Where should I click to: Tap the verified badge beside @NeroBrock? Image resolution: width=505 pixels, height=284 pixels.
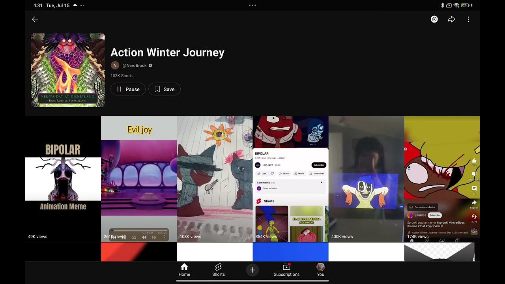coord(150,65)
